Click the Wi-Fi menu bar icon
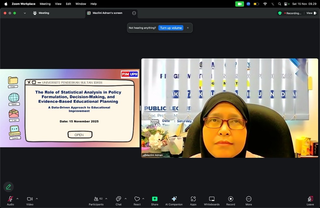 (265, 4)
